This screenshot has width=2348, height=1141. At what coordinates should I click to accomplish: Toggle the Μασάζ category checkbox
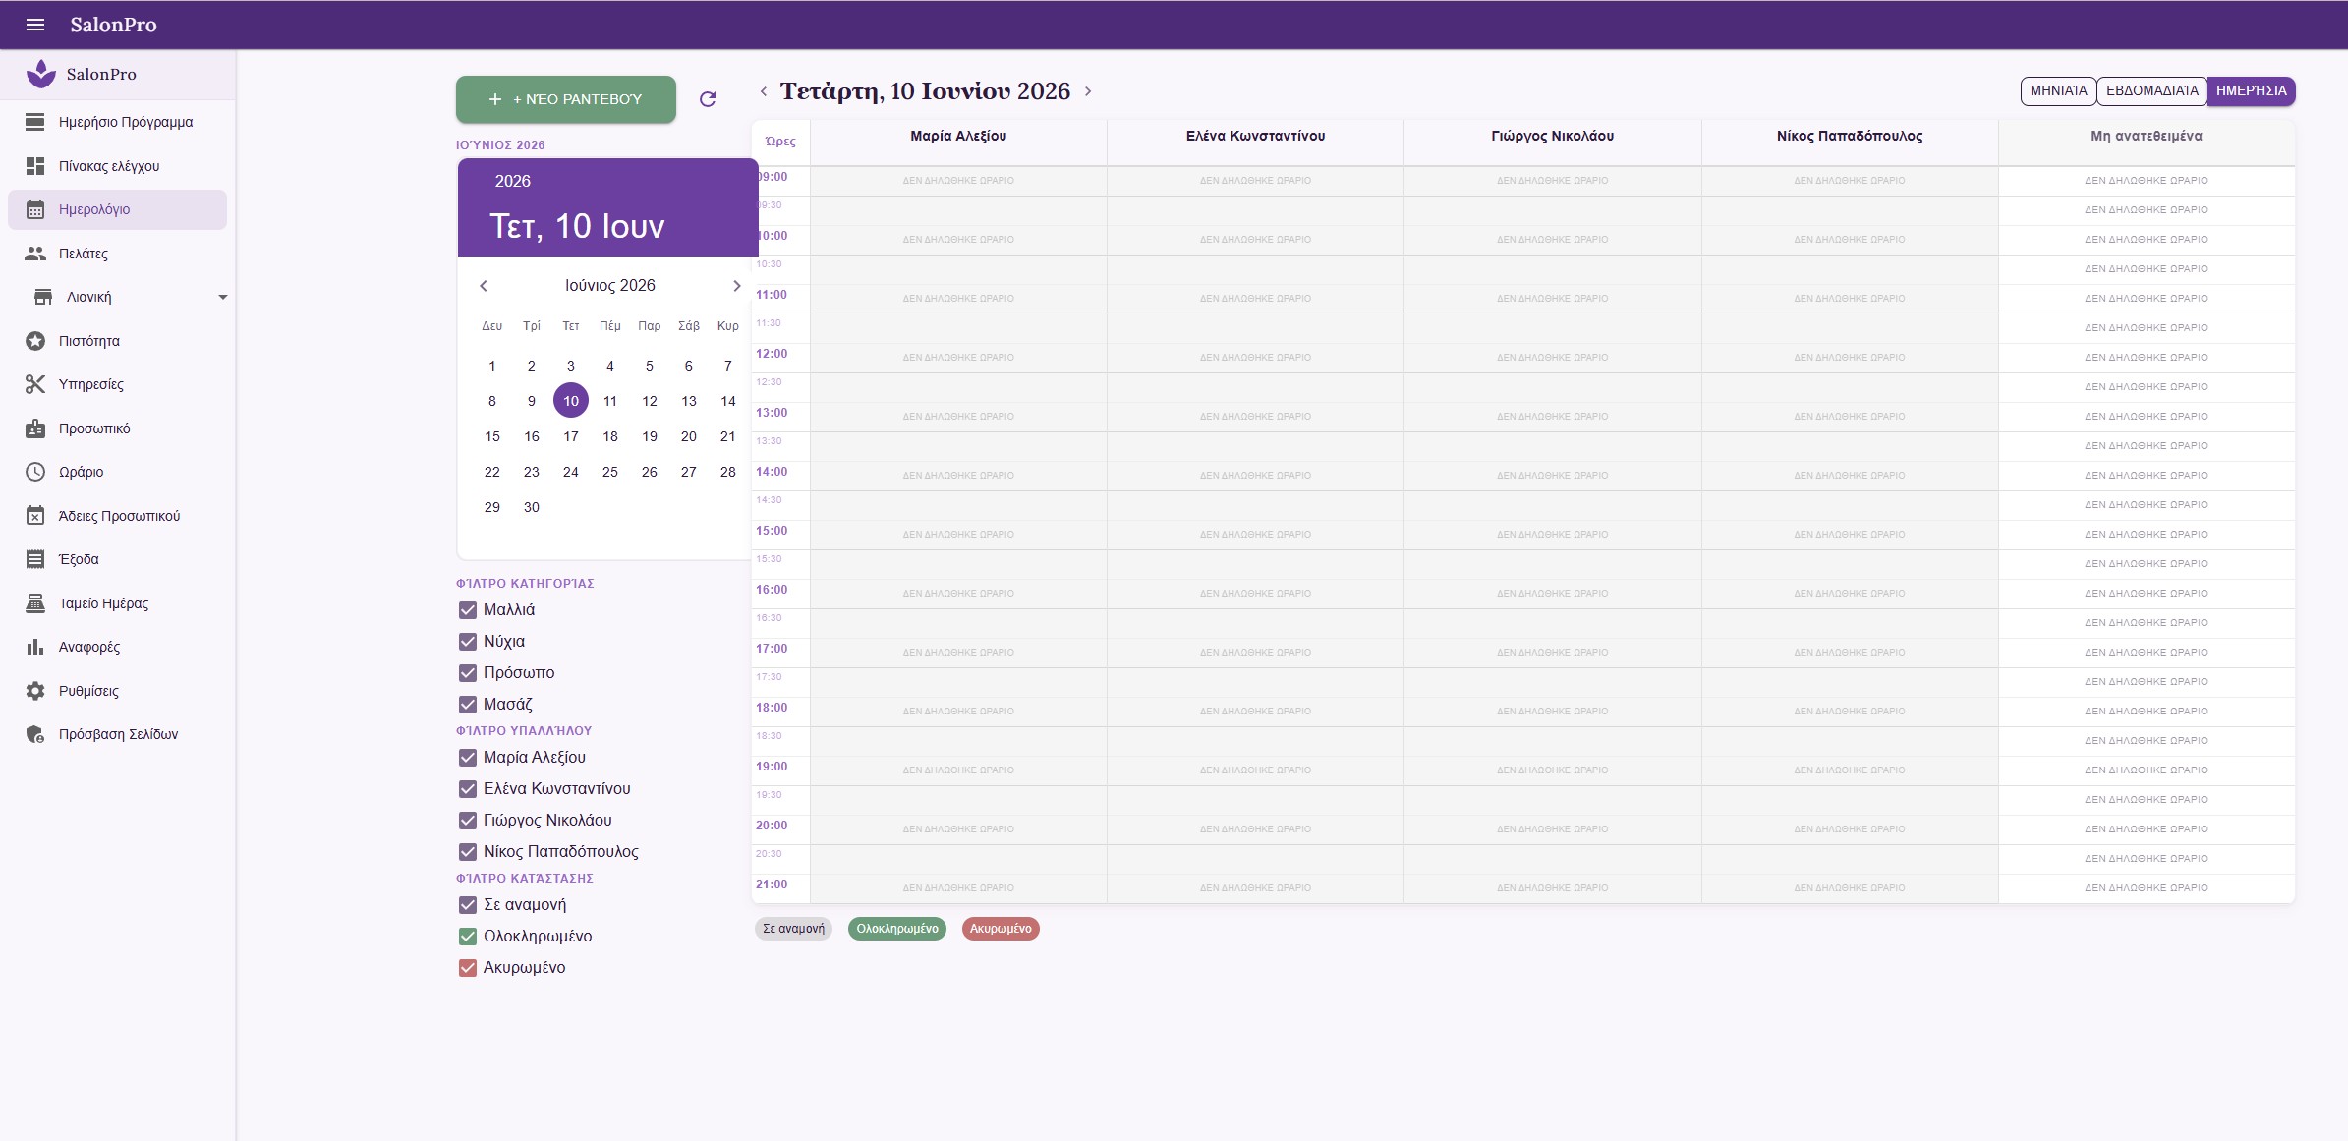(468, 705)
